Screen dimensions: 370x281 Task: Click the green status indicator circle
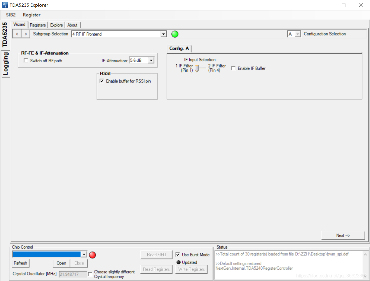(x=175, y=34)
